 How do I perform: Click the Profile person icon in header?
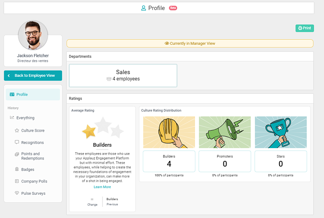144,8
